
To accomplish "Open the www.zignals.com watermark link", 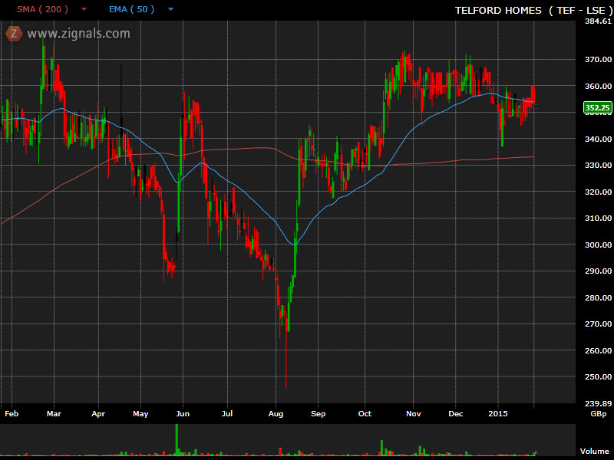I will pyautogui.click(x=78, y=34).
